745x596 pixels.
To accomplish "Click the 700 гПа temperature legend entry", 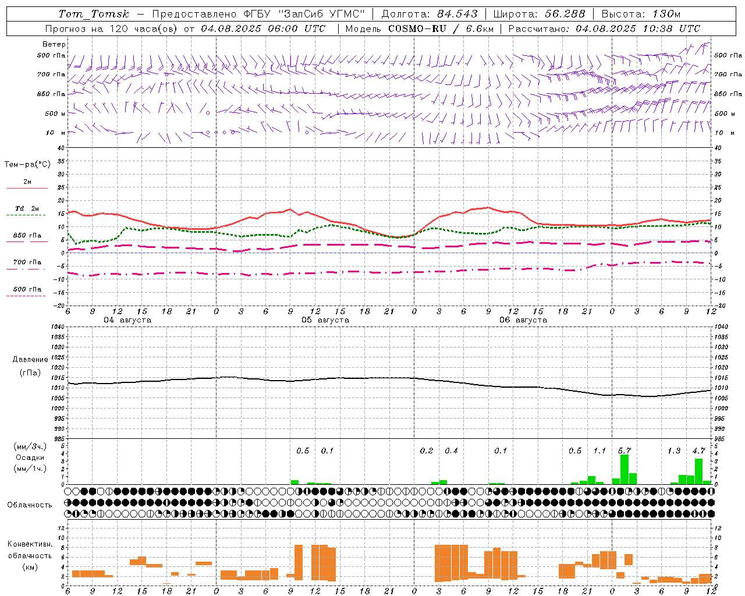I will coord(27,262).
